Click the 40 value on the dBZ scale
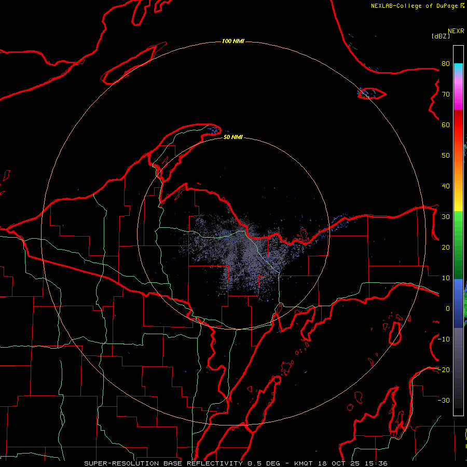Screen dimensions: 467x467 446,186
